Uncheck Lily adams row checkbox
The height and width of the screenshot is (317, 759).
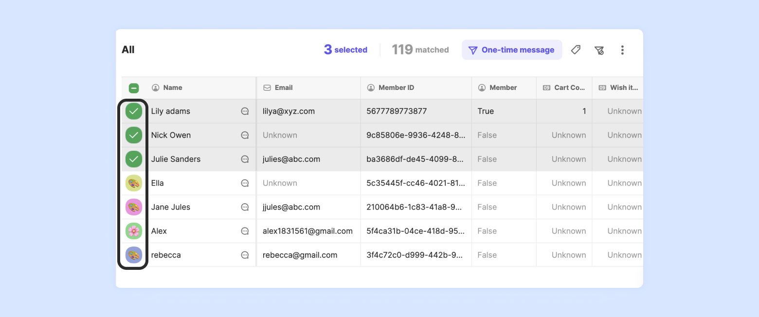134,111
